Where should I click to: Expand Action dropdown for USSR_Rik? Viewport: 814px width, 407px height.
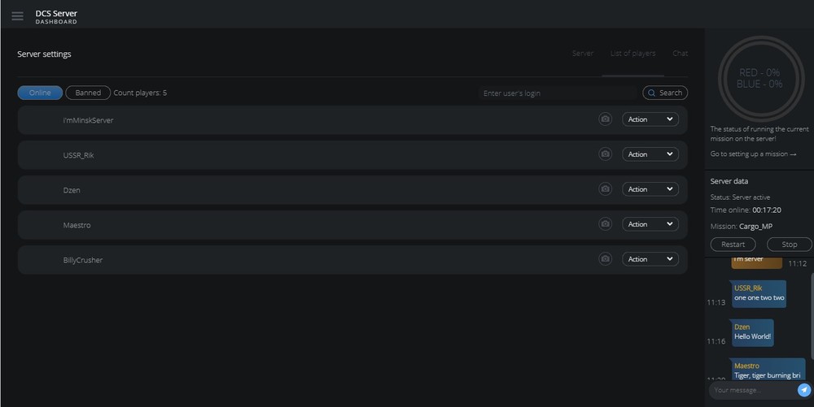[x=650, y=154]
